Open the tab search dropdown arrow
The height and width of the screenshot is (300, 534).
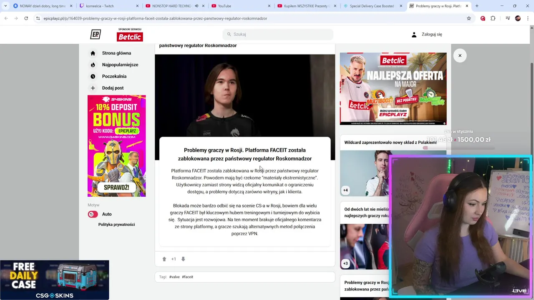pyautogui.click(x=5, y=6)
